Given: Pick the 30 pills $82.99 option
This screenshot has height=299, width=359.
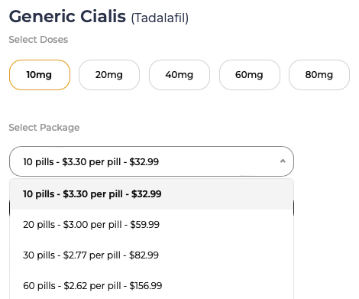Looking at the screenshot, I should 151,255.
